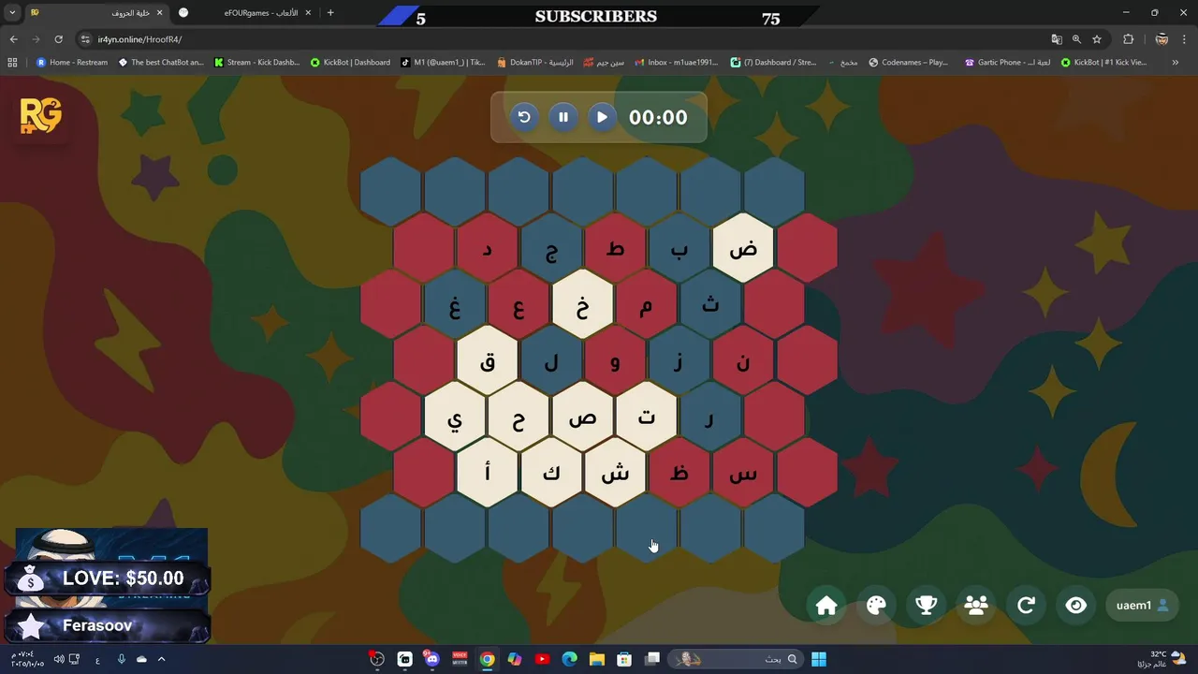1198x674 pixels.
Task: Select the hexagon with letter د
Action: tap(488, 249)
